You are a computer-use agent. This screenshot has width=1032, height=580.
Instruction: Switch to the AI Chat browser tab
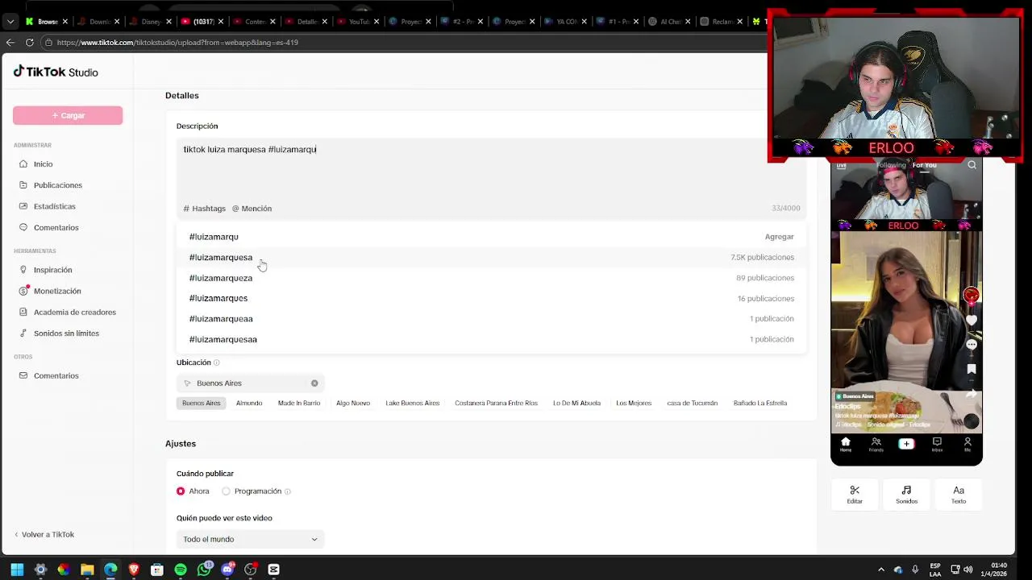click(669, 22)
